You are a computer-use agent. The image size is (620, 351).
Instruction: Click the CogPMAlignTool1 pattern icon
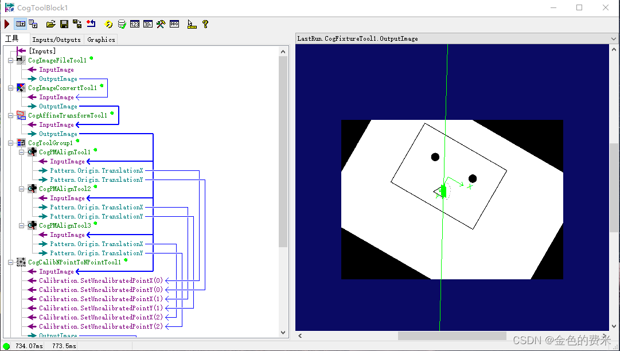(x=32, y=152)
